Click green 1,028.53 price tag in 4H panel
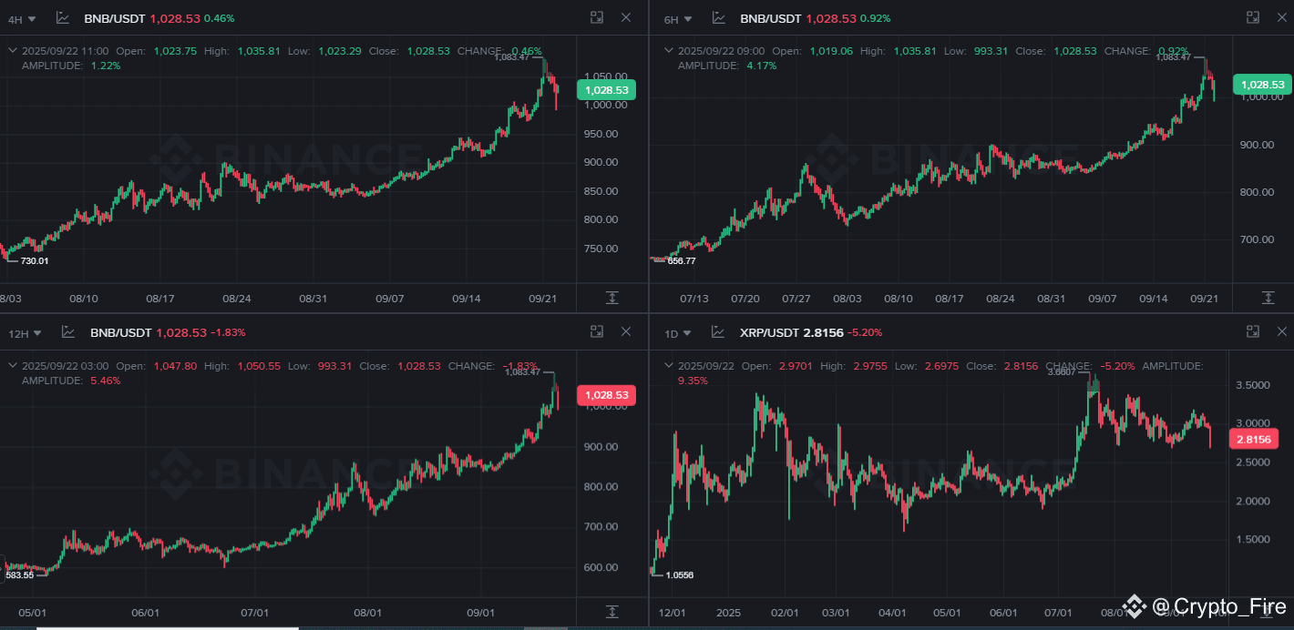Image resolution: width=1294 pixels, height=630 pixels. [606, 90]
